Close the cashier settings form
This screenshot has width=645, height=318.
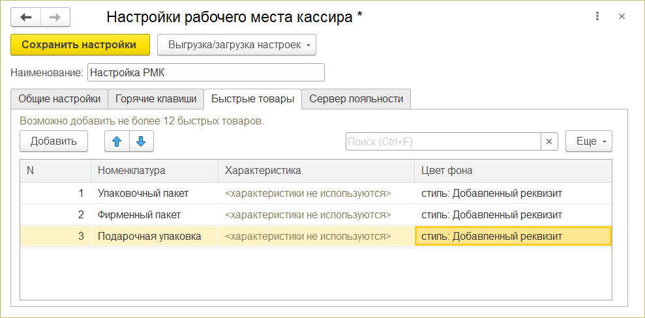pyautogui.click(x=622, y=16)
